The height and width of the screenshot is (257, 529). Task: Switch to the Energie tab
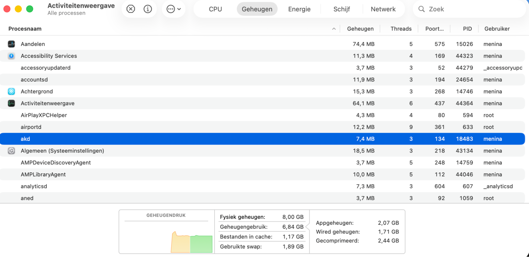pos(299,9)
